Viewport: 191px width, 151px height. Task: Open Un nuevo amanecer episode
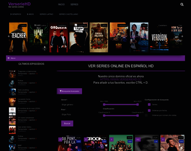point(26,118)
